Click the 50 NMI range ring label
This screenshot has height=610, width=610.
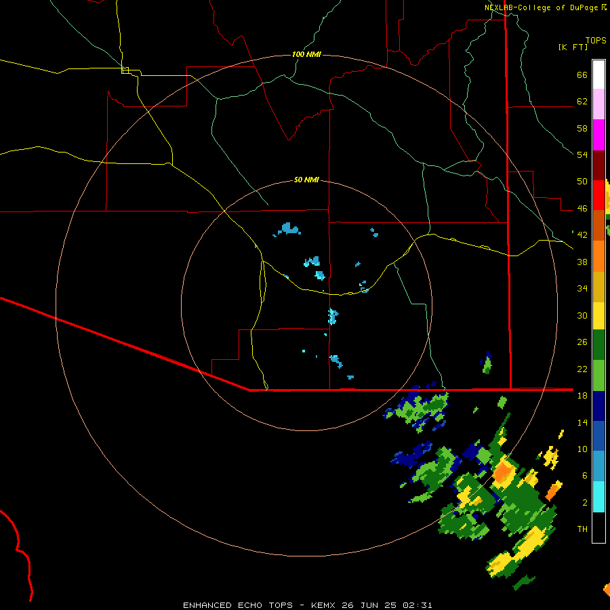pyautogui.click(x=306, y=180)
